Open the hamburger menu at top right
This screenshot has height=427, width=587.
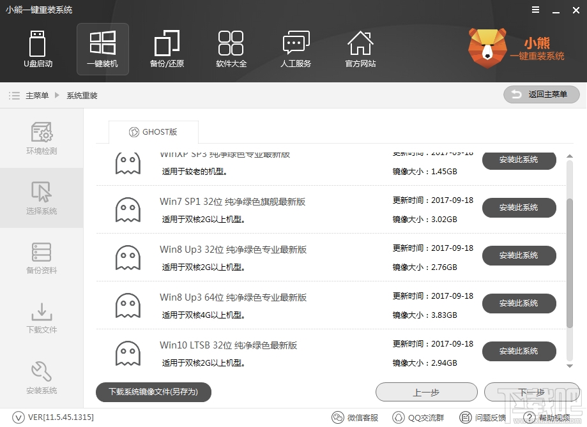click(x=535, y=10)
